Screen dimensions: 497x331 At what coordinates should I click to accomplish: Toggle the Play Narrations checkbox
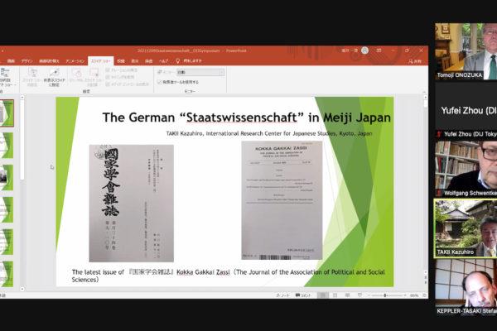tap(108, 70)
